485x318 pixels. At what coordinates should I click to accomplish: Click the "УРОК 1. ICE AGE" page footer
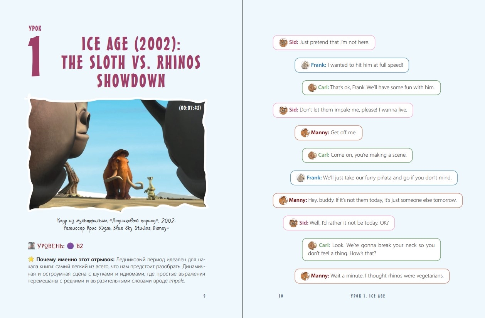(x=368, y=296)
